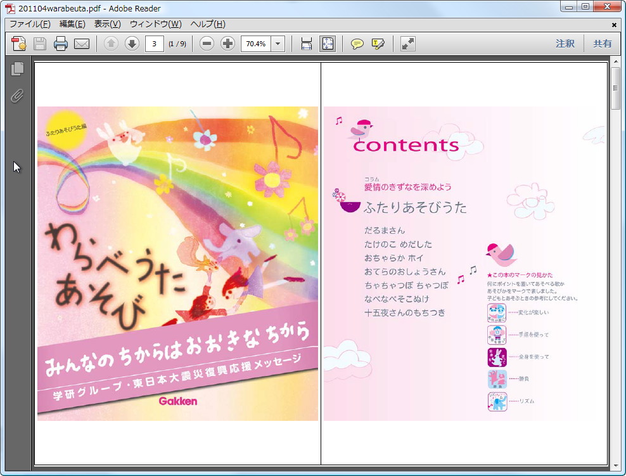This screenshot has height=476, width=626.
Task: Click the 変化が楽しい mark icon
Action: (497, 312)
